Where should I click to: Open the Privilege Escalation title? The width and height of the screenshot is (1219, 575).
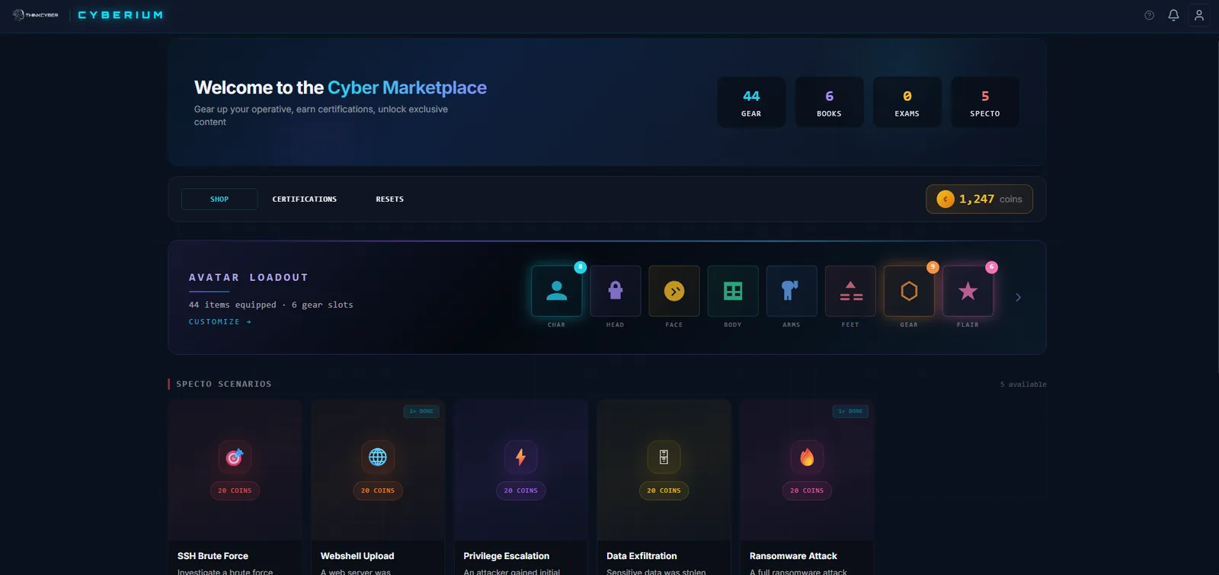pyautogui.click(x=506, y=556)
